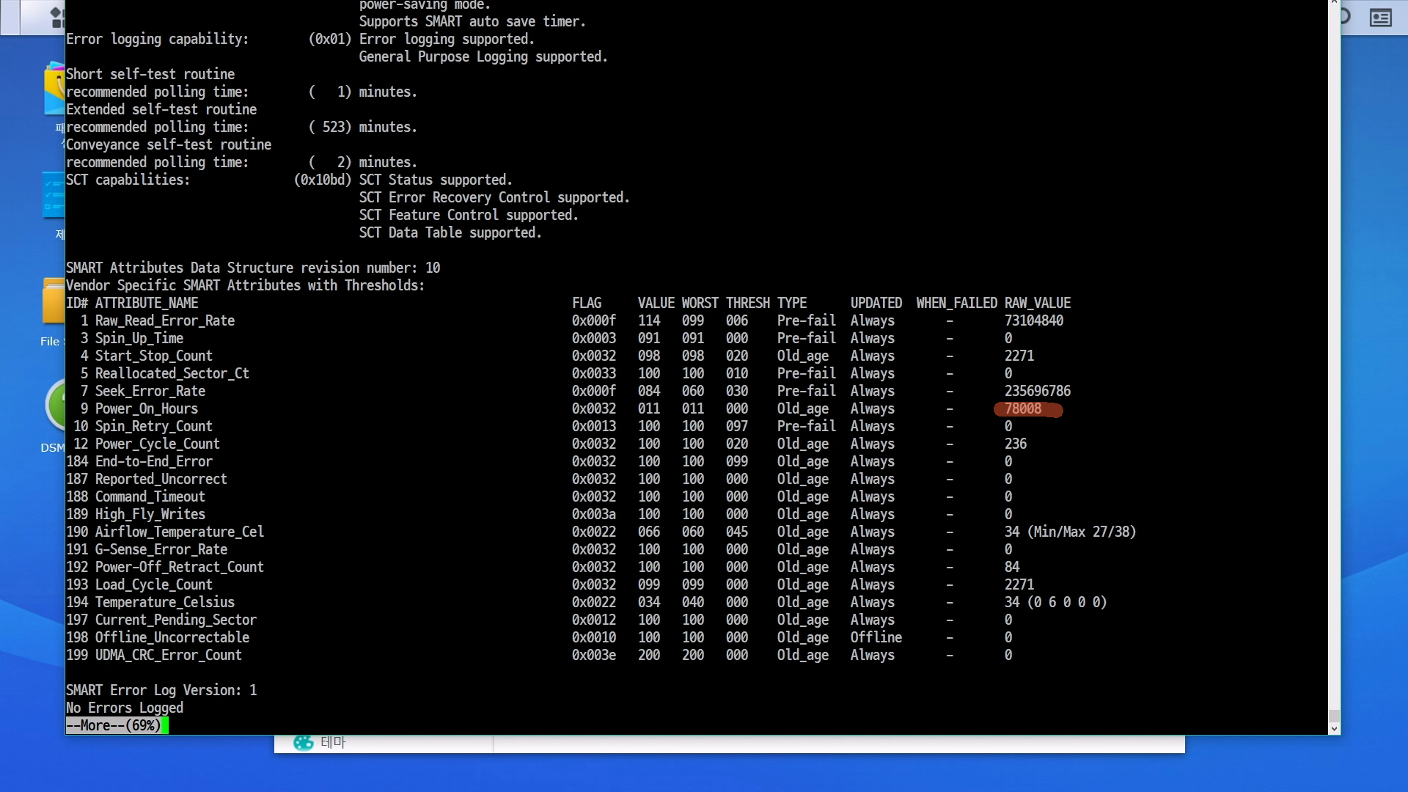Open the widgets panel icon at top right
This screenshot has height=792, width=1408.
pyautogui.click(x=1380, y=18)
